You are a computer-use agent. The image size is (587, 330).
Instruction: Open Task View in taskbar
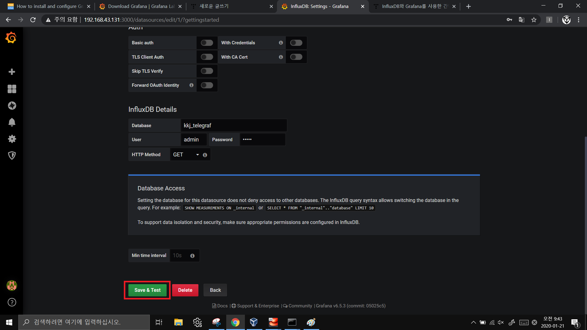159,322
